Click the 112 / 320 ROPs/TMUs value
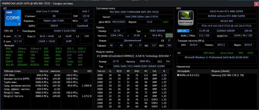 tap(204, 36)
